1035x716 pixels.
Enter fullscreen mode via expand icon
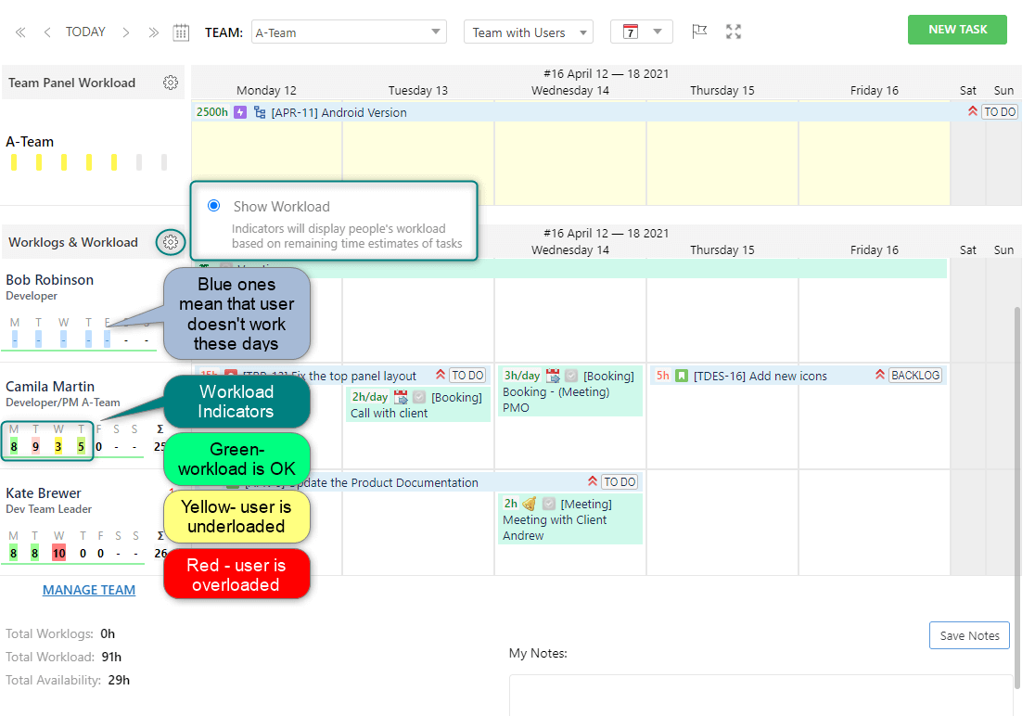point(734,31)
